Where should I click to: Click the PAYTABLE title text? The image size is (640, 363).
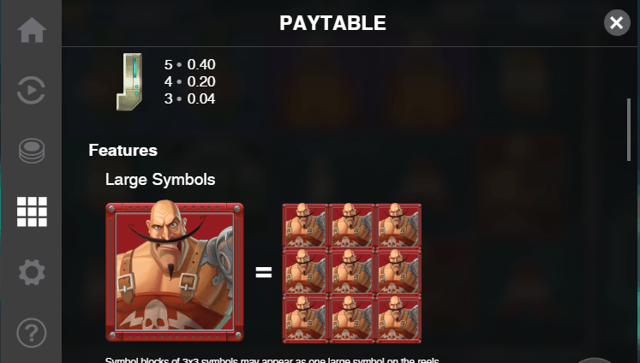(x=332, y=23)
